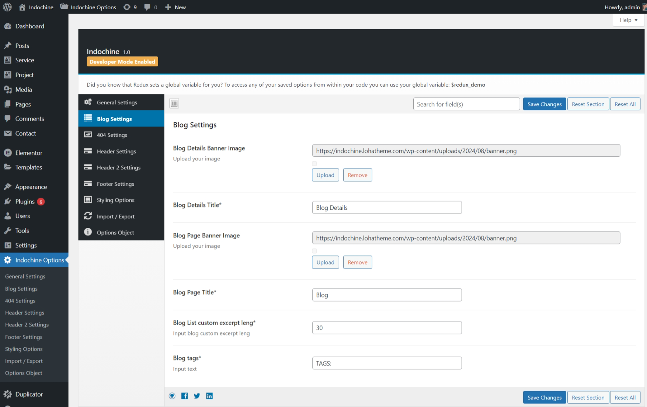The height and width of the screenshot is (407, 647).
Task: Open Elementor from the admin sidebar
Action: point(29,153)
